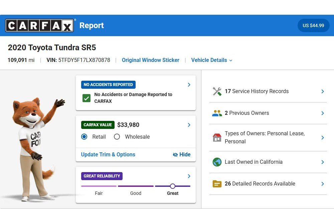This screenshot has width=334, height=223.
Task: Click the CARFAX Fox mascot image
Action: (x=38, y=150)
